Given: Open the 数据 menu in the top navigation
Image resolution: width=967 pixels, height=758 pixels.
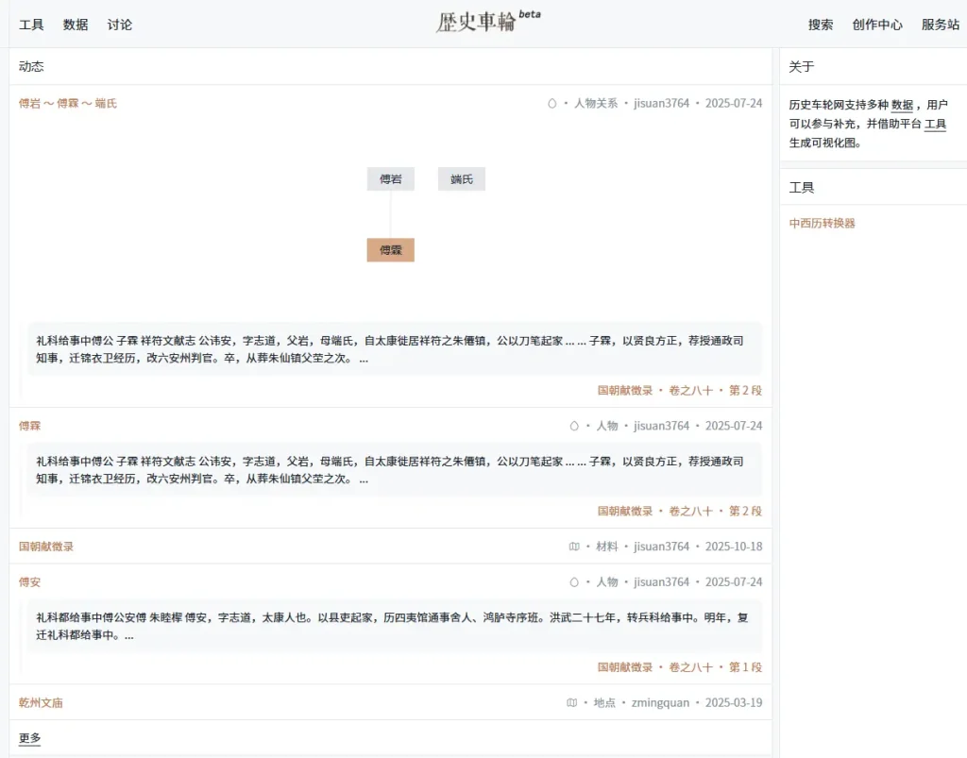Looking at the screenshot, I should [76, 25].
